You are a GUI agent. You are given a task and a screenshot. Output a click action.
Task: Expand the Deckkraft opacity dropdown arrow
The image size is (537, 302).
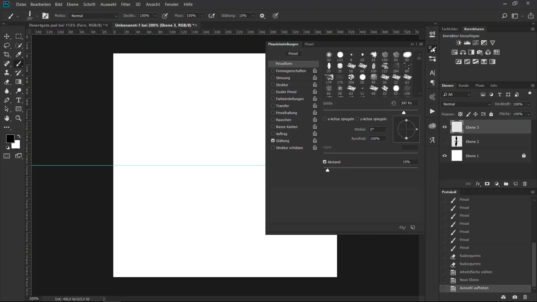tap(529, 104)
